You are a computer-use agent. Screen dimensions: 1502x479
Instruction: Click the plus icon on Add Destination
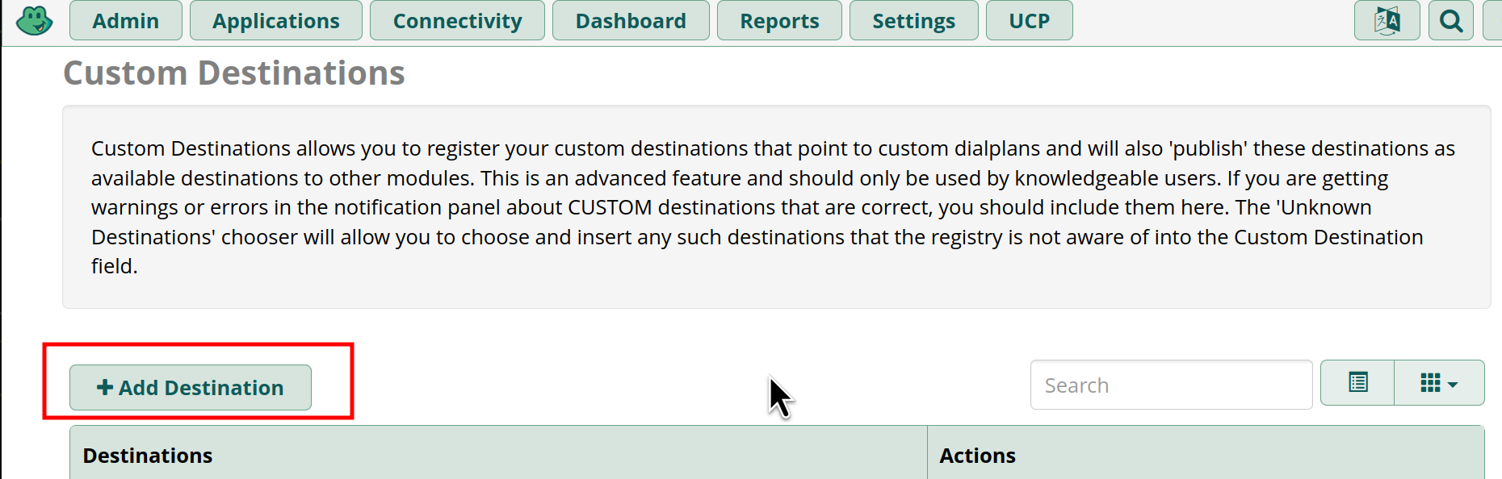(x=105, y=387)
